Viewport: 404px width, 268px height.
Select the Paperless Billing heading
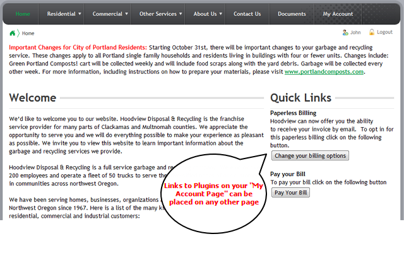pyautogui.click(x=293, y=113)
